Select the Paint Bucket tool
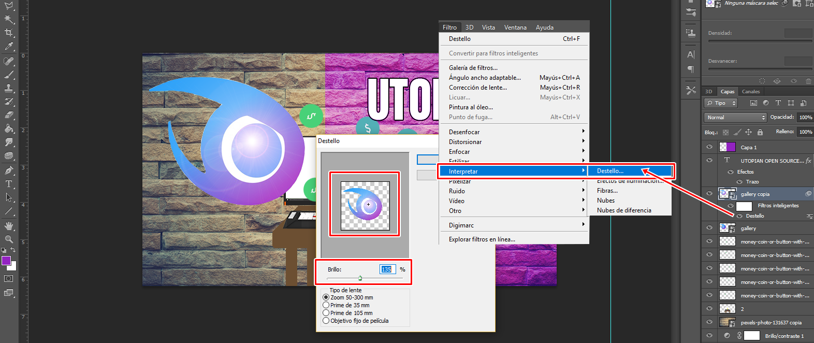The image size is (814, 343). coord(9,128)
